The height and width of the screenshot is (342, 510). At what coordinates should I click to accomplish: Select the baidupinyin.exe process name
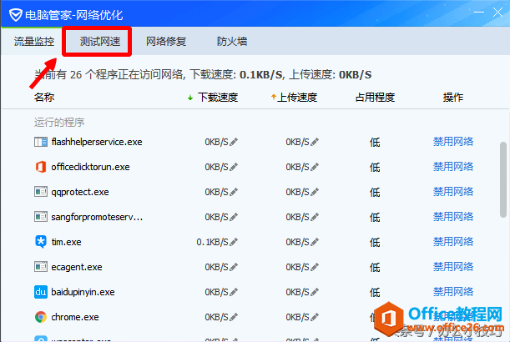click(83, 292)
